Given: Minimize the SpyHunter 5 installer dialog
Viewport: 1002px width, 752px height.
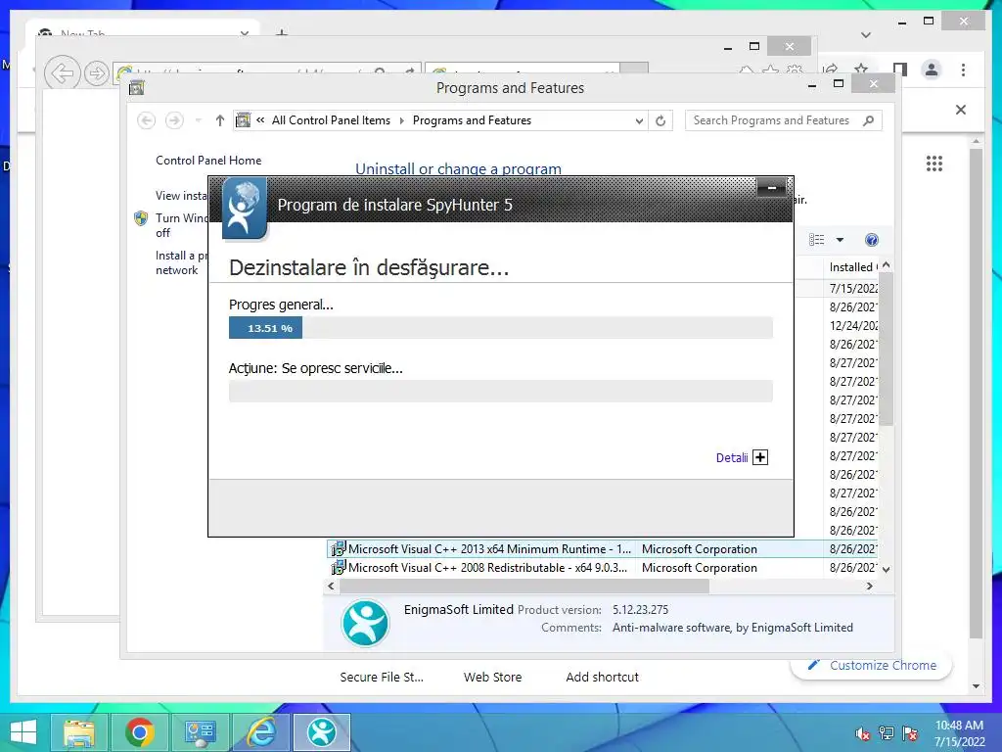Looking at the screenshot, I should [771, 187].
